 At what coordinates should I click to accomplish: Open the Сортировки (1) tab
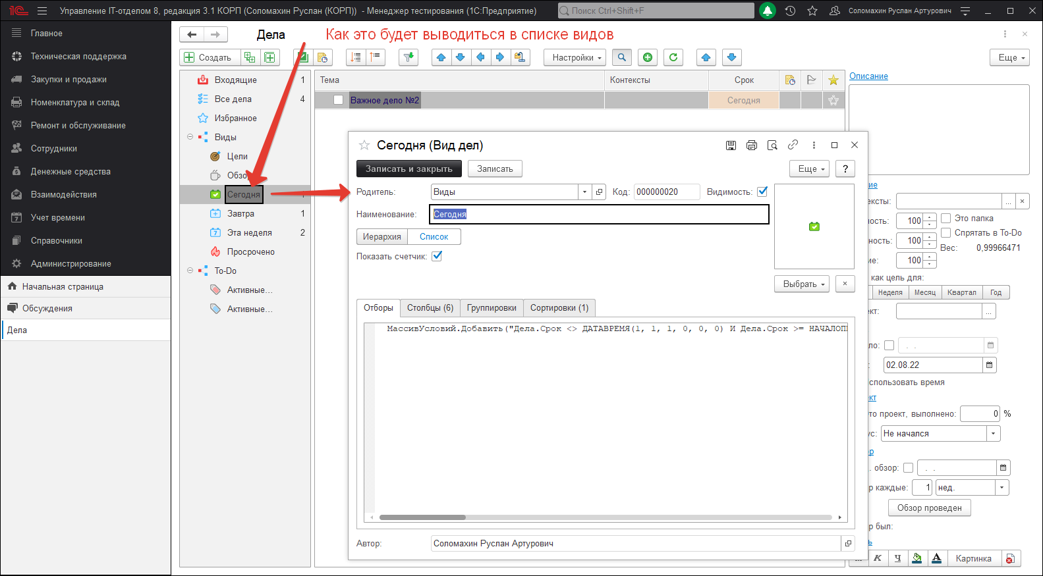click(x=559, y=307)
